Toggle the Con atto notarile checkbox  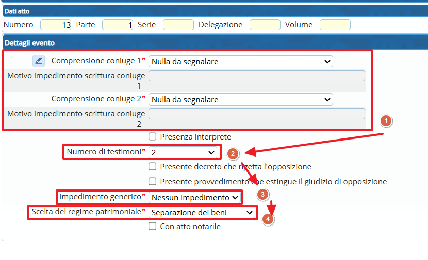click(x=153, y=227)
